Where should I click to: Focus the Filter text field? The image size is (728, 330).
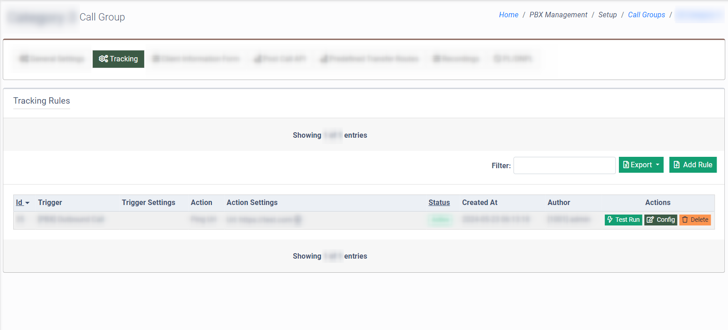tap(564, 165)
